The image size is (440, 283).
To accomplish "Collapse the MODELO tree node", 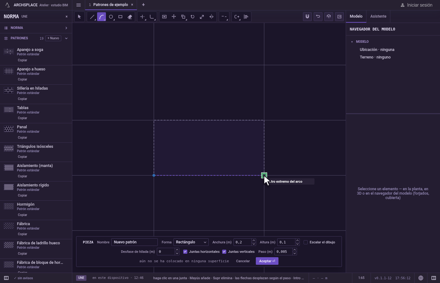I will click(x=352, y=42).
